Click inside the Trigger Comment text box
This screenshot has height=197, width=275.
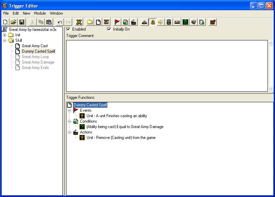point(167,66)
